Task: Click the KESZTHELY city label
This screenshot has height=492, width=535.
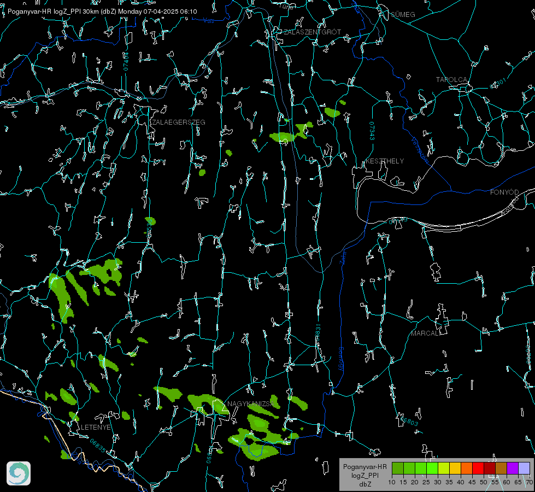Action: tap(385, 161)
